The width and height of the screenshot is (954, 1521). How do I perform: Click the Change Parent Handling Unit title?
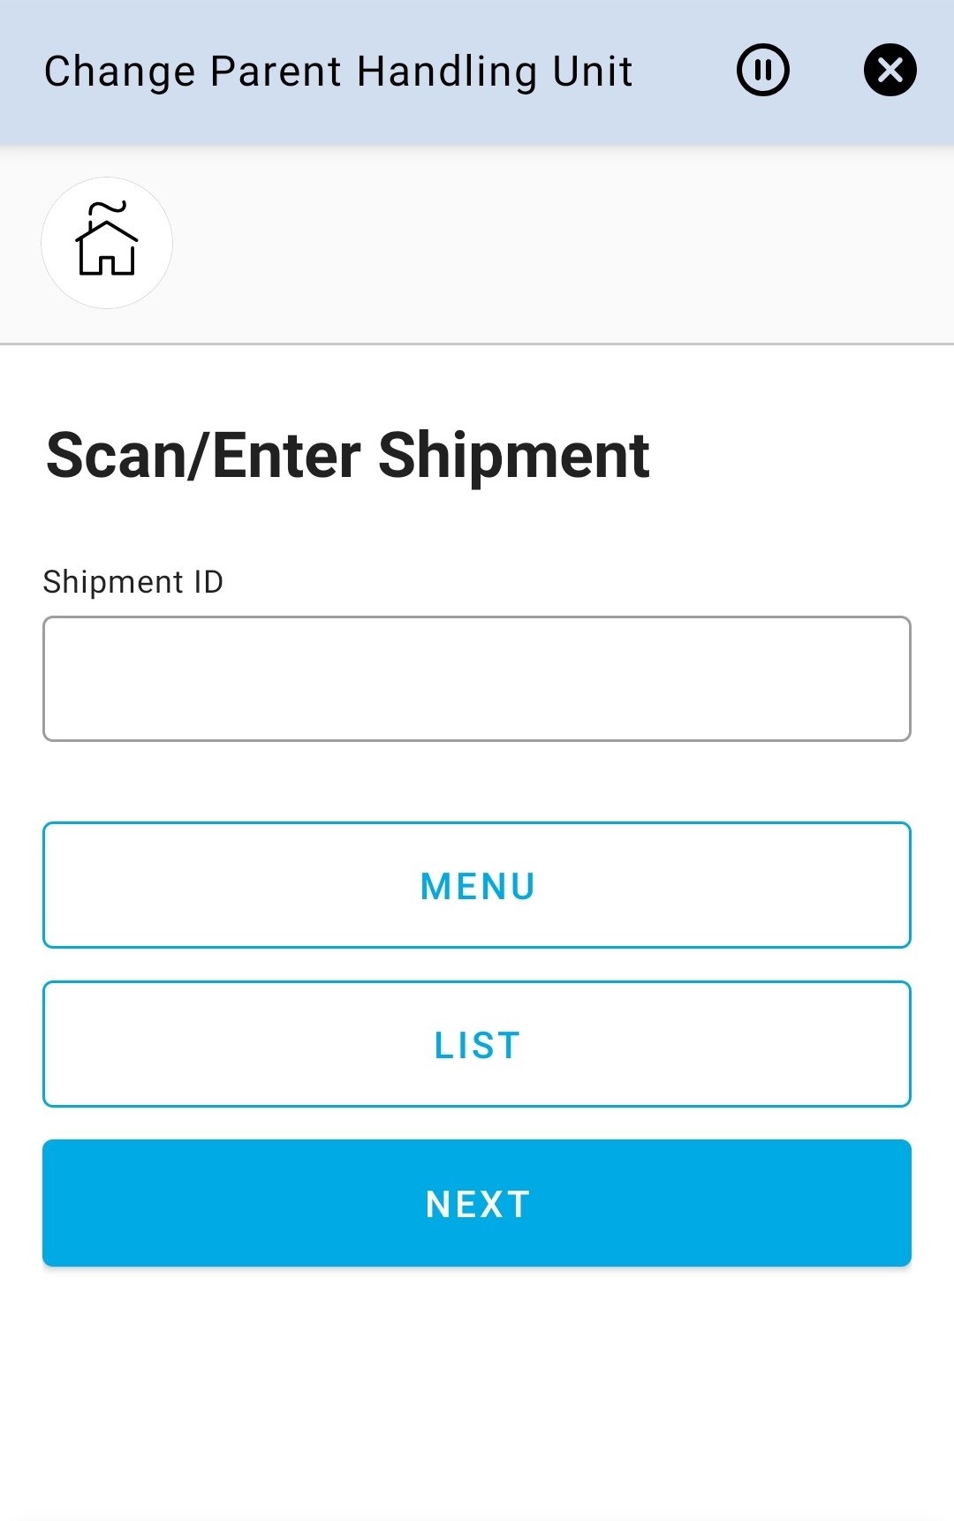point(338,72)
